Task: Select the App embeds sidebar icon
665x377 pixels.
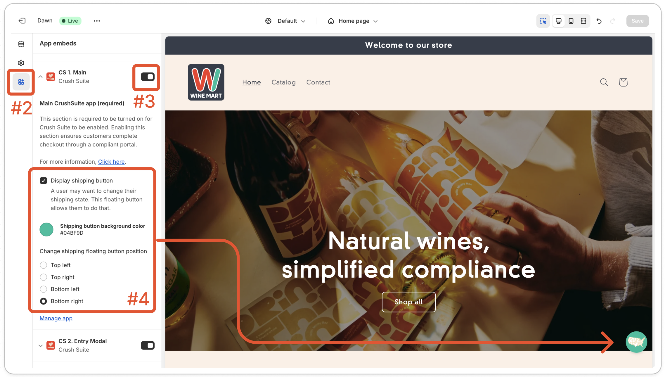Action: [21, 82]
